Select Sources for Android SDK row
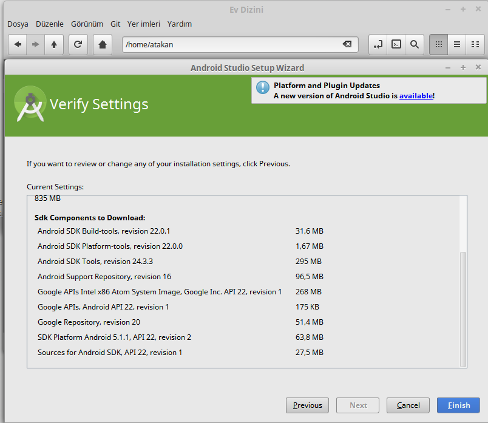 pos(180,353)
